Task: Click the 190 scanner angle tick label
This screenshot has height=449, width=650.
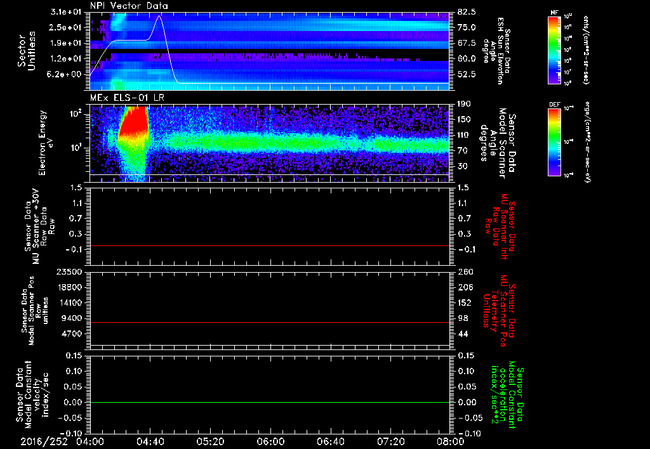Action: 464,104
